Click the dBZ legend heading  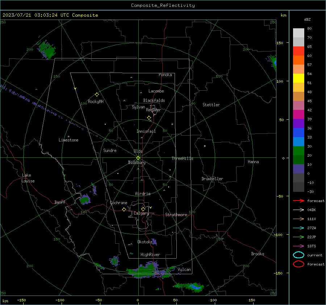[307, 19]
